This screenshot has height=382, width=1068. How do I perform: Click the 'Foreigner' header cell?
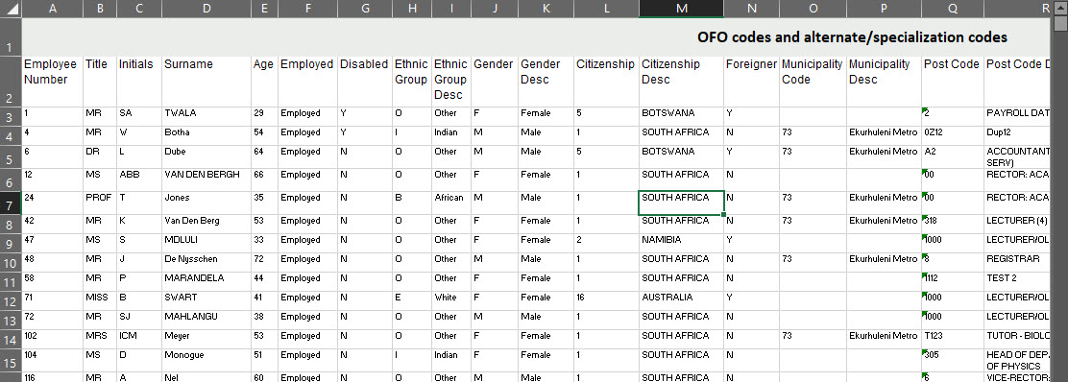[x=751, y=81]
